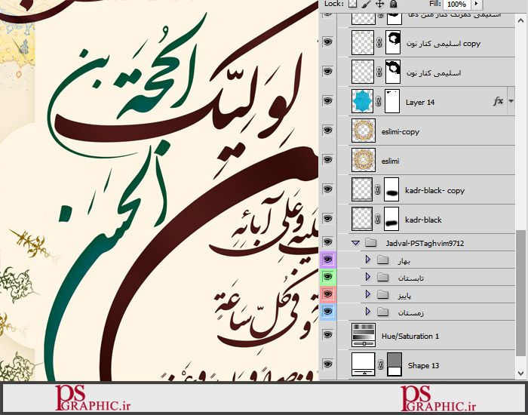528x415 pixels.
Task: Collapse the Jadval-PSTaghvim9712 group
Action: (355, 243)
